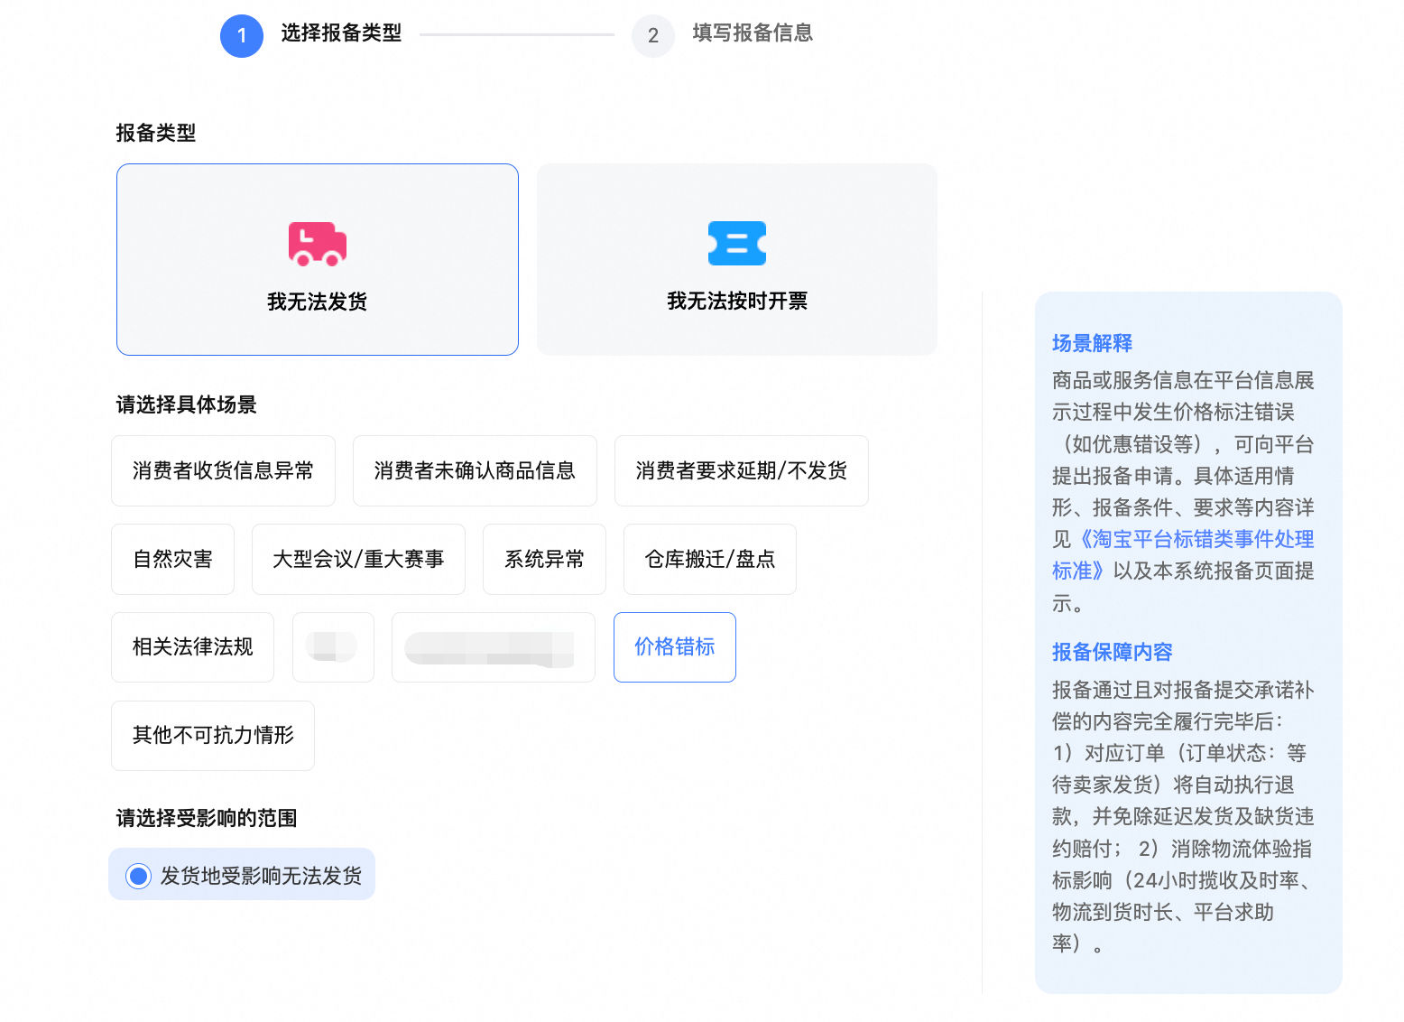Click the 报备保障内容 heading

pos(1112,652)
